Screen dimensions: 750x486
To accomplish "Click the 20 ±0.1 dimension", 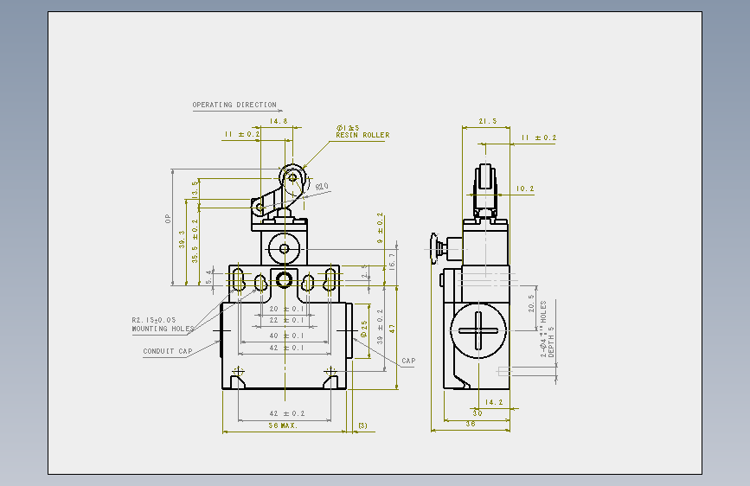I will tap(286, 309).
